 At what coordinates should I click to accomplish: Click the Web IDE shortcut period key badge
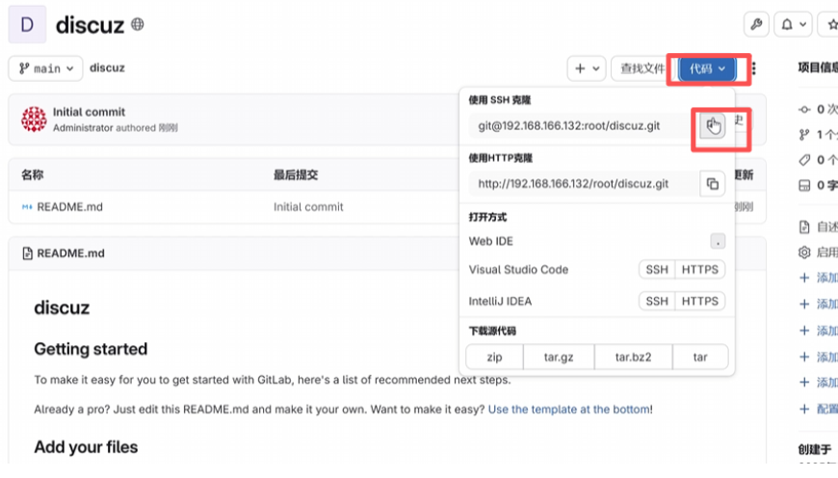(x=718, y=241)
